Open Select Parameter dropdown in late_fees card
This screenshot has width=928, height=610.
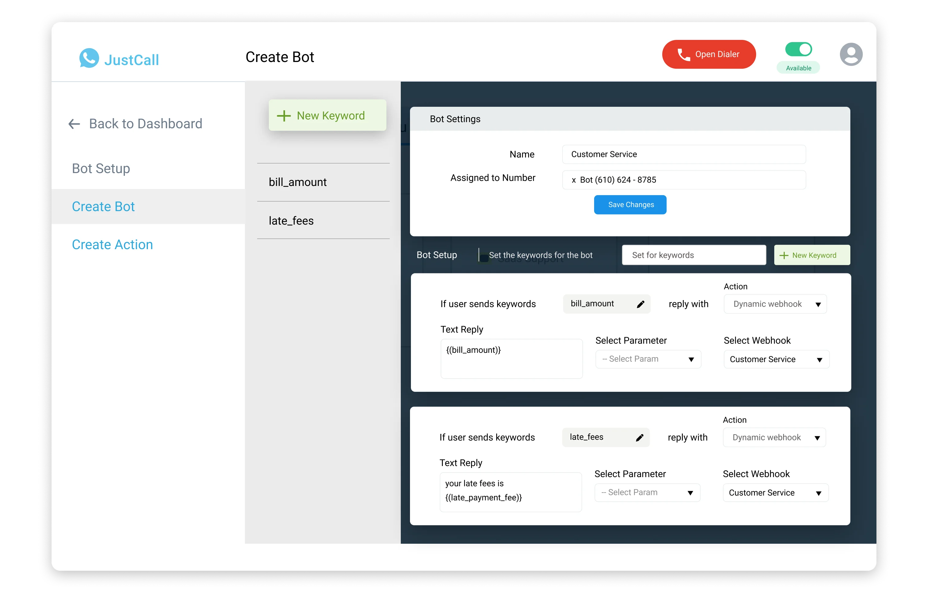(647, 492)
